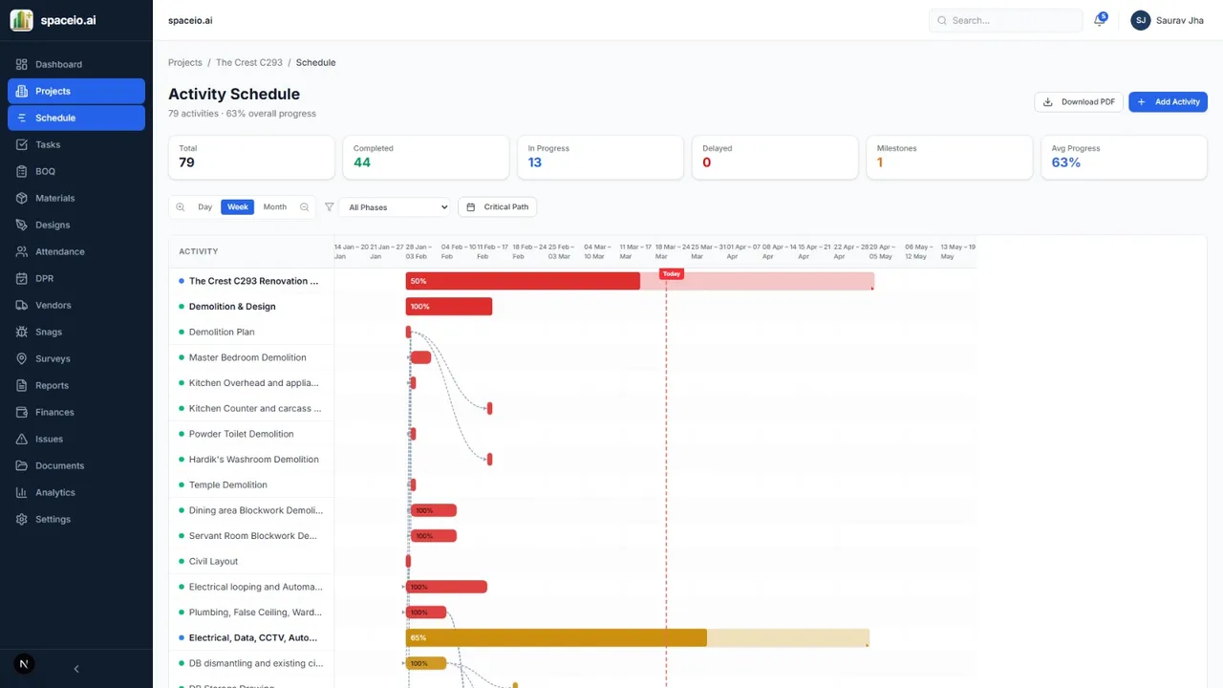This screenshot has height=688, width=1223.
Task: Open the Delayed stat card
Action: (775, 158)
